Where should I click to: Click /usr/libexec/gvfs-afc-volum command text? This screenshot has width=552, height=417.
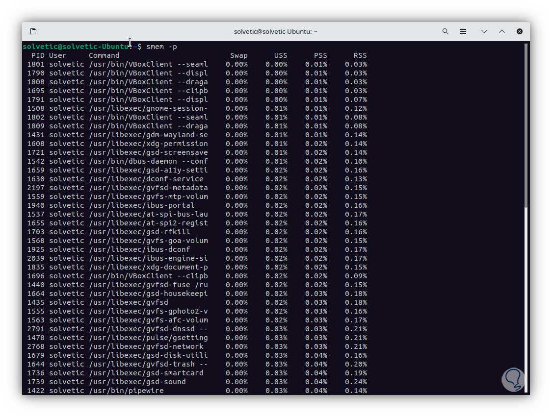pyautogui.click(x=148, y=320)
